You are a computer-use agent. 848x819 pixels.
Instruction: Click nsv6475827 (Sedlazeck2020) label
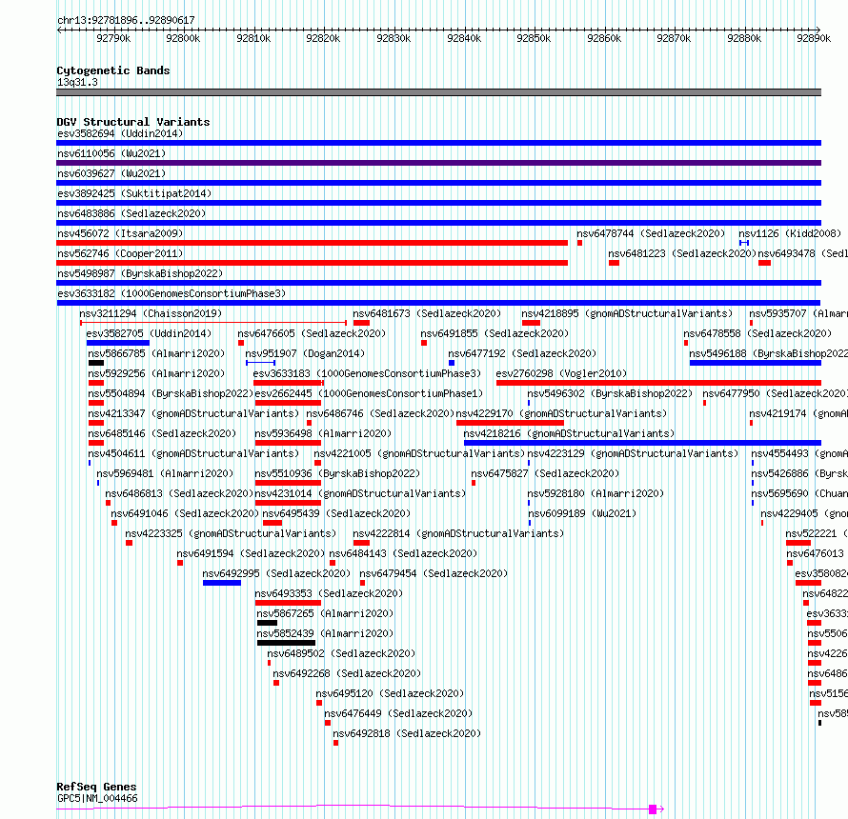(545, 473)
